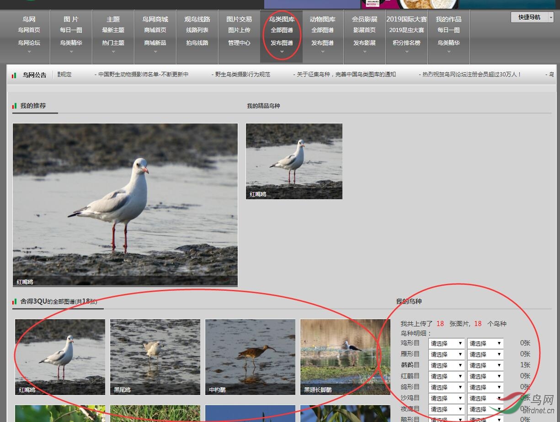The width and height of the screenshot is (560, 422).
Task: Go to 鸟网首页 in the navigation bar
Action: tap(29, 30)
